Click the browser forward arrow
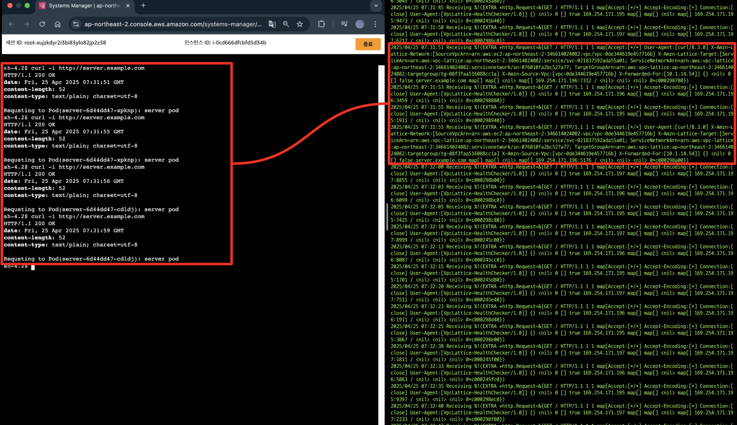The image size is (737, 425). point(27,24)
